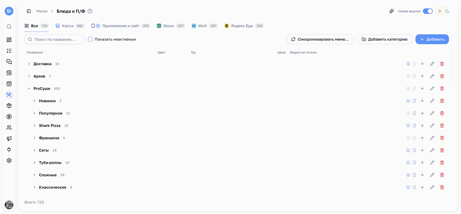Open the user avatar profile picture
The width and height of the screenshot is (461, 214).
pos(9,205)
